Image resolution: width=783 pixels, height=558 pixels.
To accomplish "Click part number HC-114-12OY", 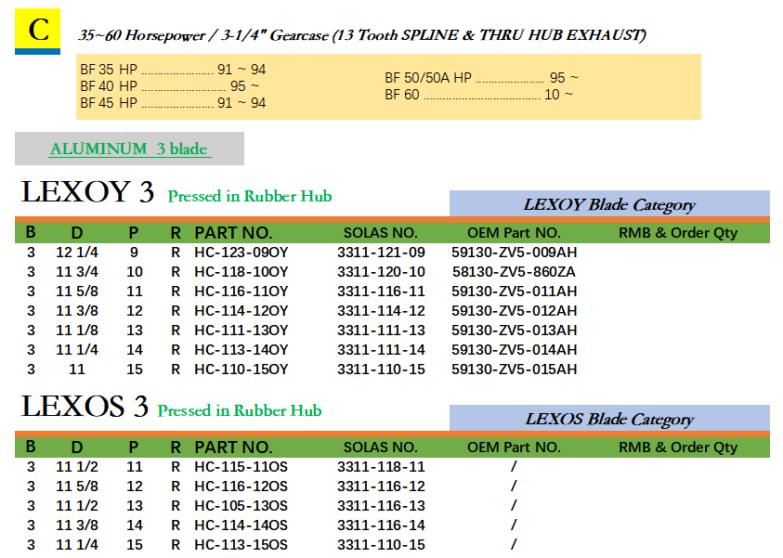I will coord(241,310).
